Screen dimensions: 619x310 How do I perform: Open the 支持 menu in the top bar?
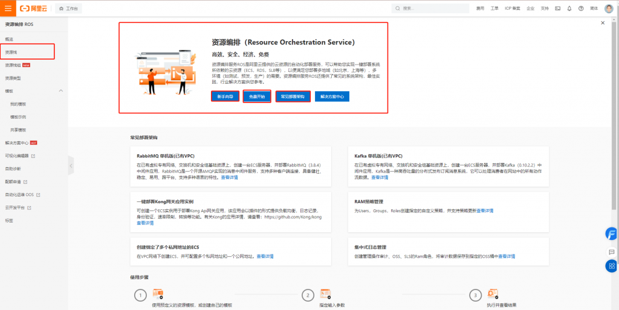click(545, 8)
